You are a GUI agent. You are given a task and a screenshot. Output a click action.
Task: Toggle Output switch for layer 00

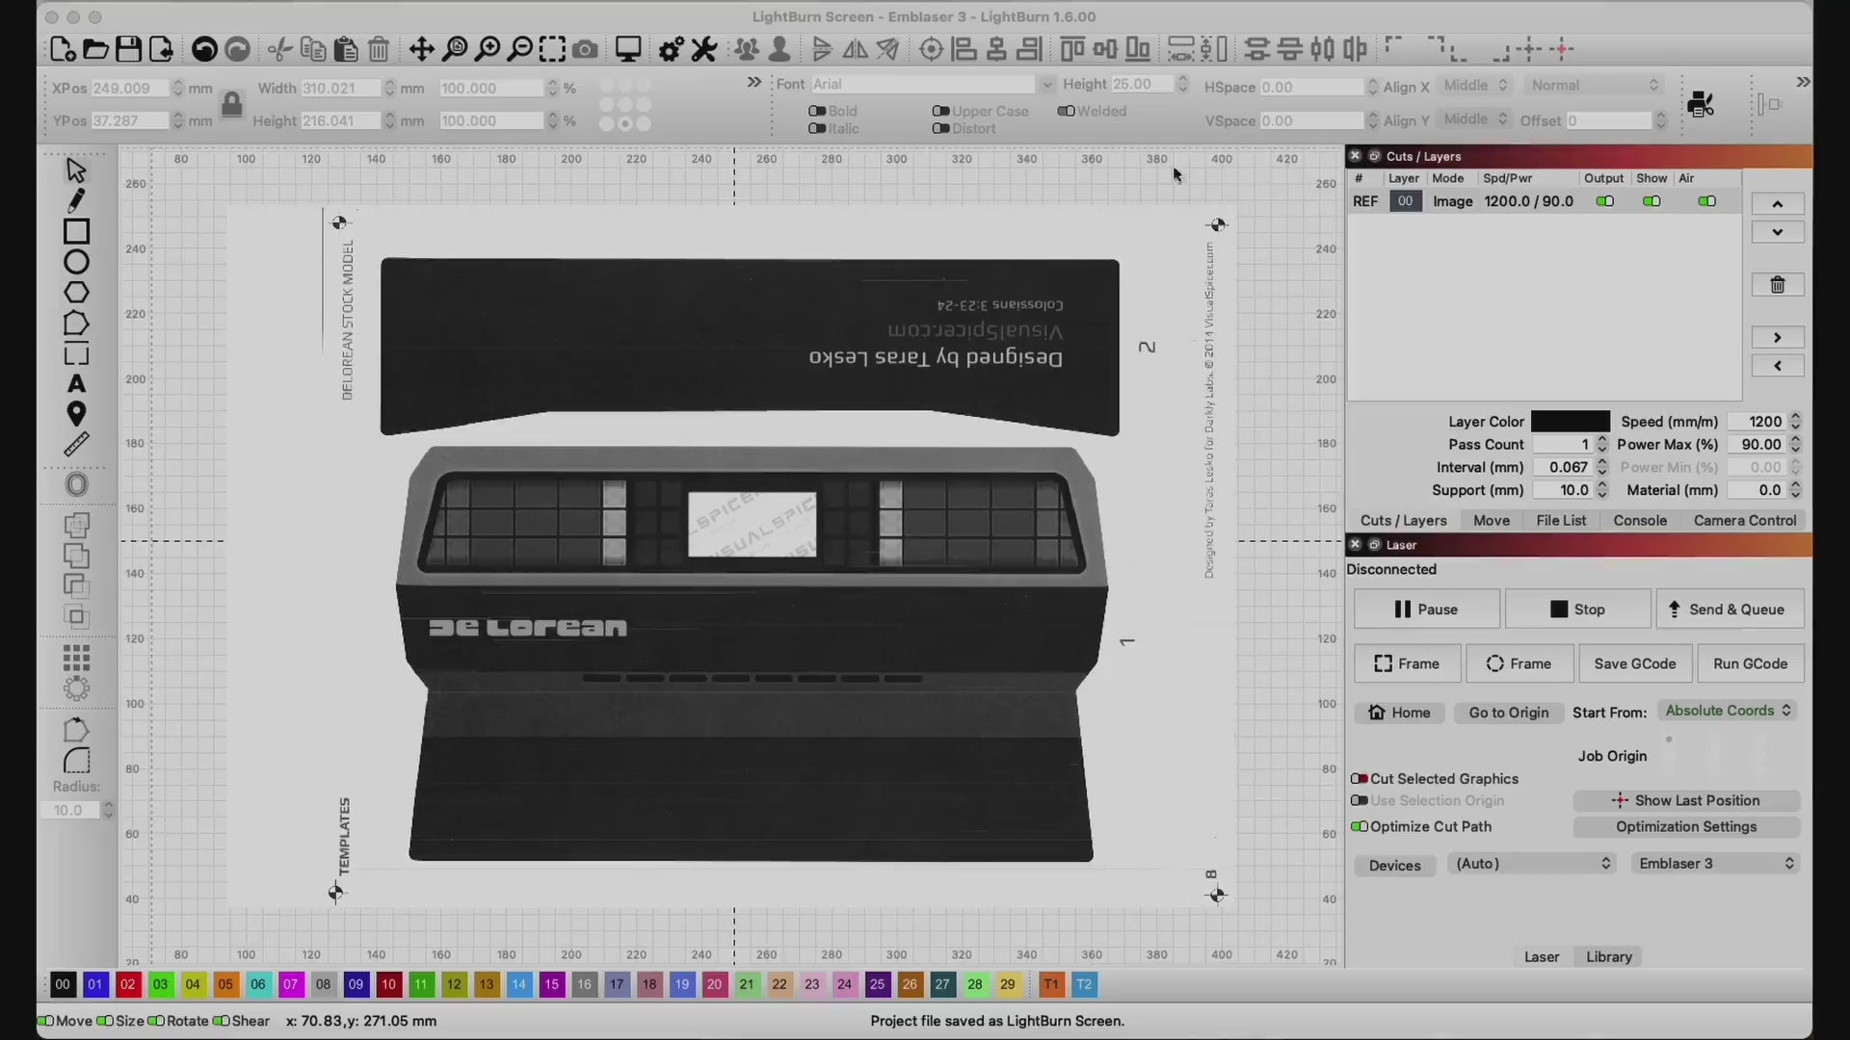(1604, 201)
